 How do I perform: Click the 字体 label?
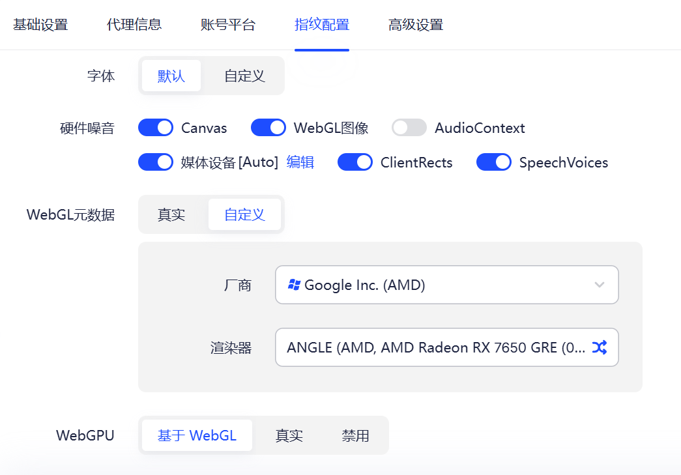pos(101,76)
